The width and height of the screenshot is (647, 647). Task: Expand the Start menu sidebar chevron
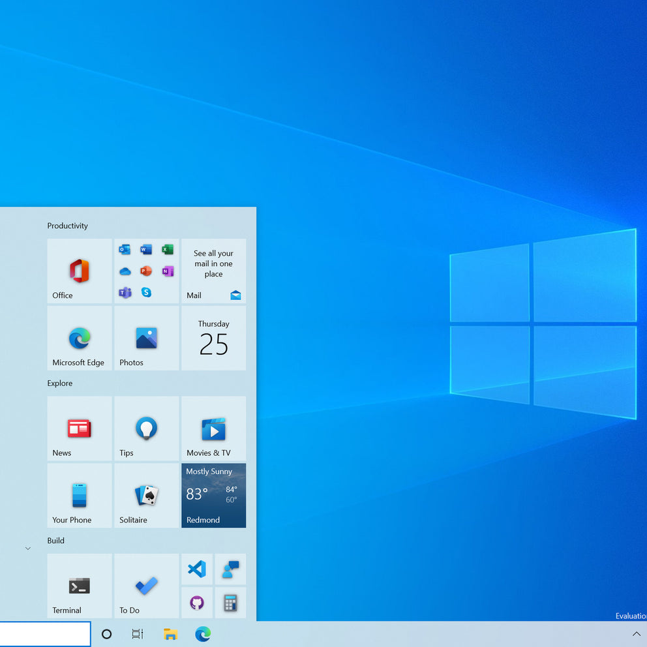27,549
